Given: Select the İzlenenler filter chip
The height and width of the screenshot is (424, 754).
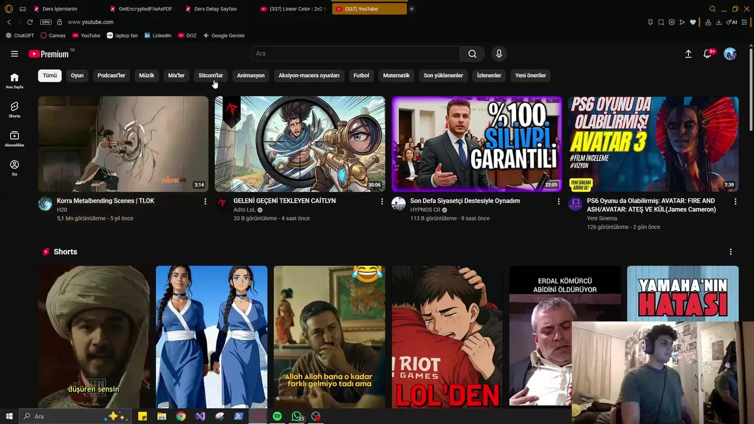Looking at the screenshot, I should point(489,75).
